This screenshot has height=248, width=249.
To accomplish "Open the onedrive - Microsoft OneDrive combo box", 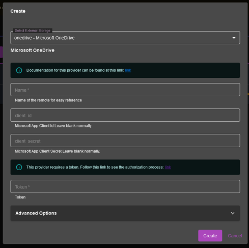I will pos(125,38).
